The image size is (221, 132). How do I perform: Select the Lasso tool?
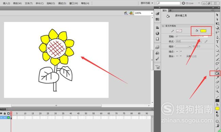(x=217, y=32)
